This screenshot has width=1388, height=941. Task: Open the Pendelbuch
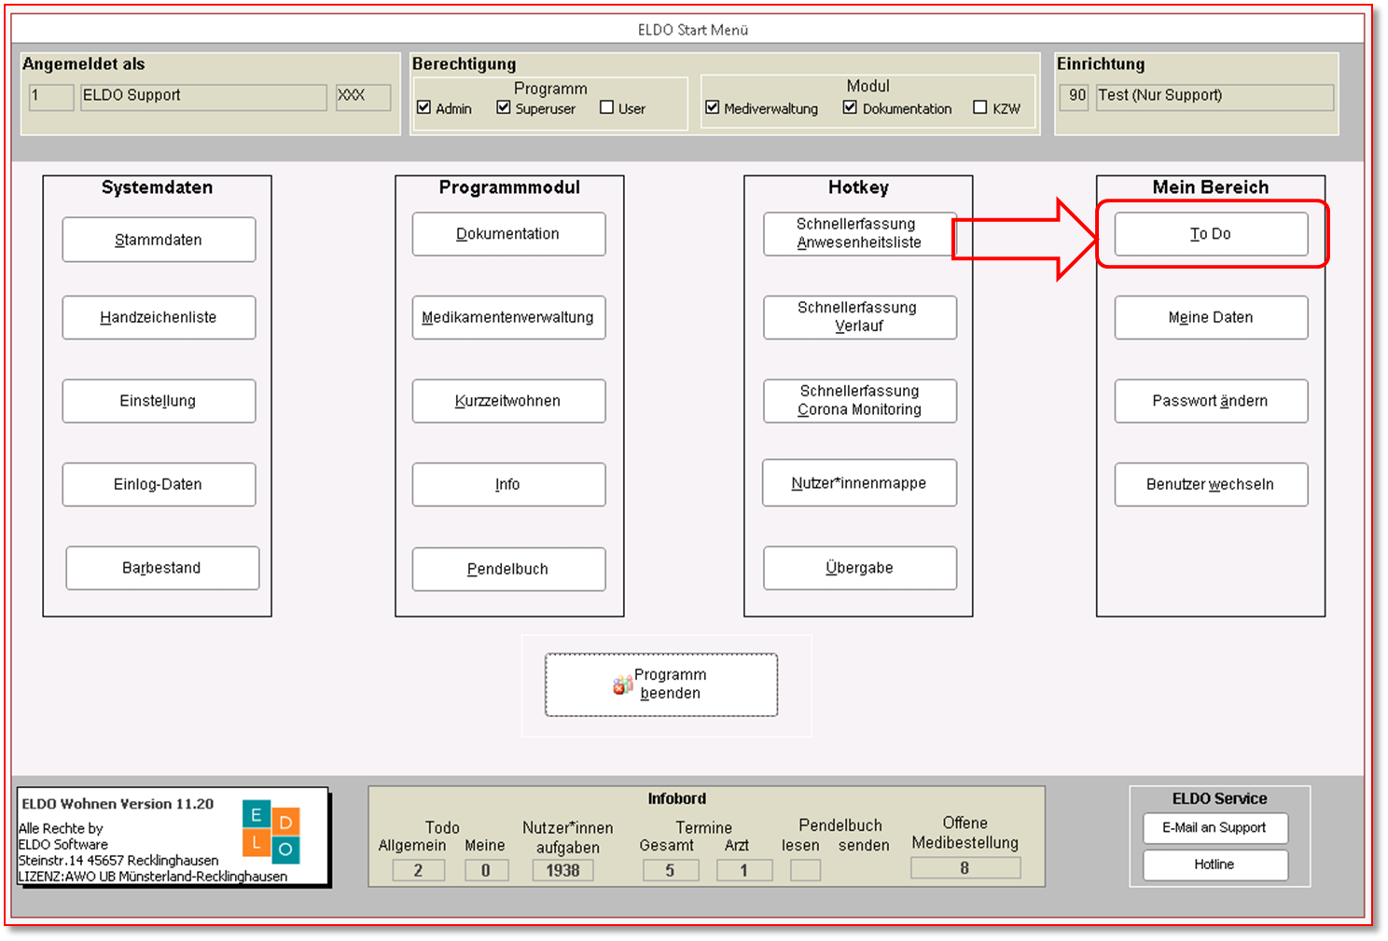point(508,569)
